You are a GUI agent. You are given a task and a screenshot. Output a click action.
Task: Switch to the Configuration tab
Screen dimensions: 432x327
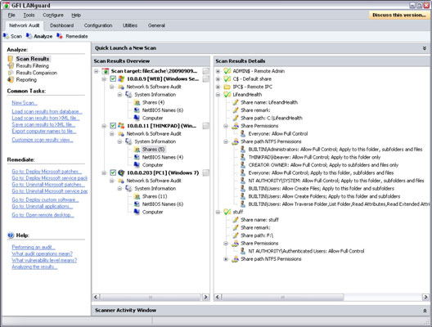(98, 25)
